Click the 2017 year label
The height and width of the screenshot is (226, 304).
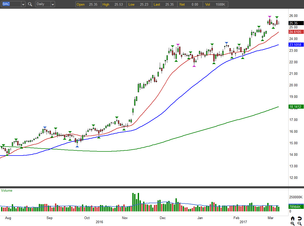(243, 222)
